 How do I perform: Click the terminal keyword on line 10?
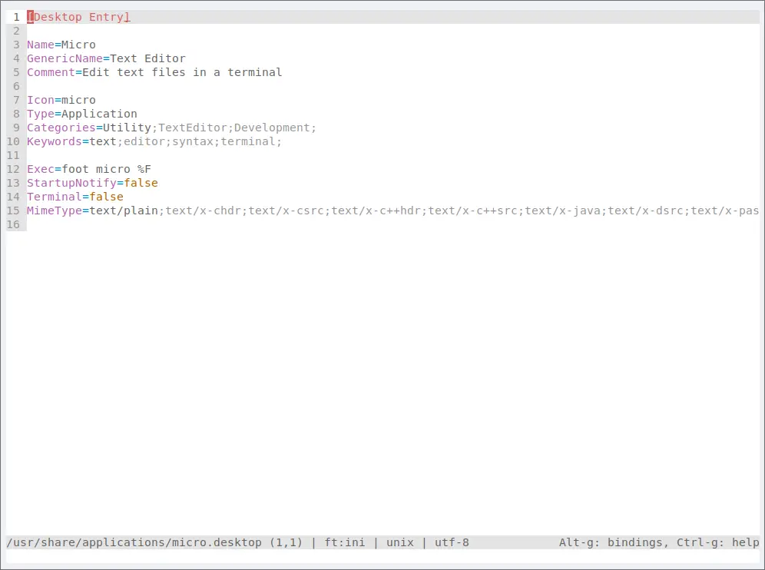tap(248, 141)
